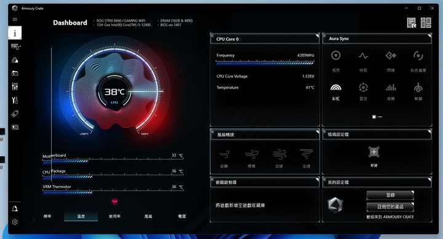The image size is (443, 239).
Task: Select the Dashboard info sidebar icon
Action: click(15, 33)
